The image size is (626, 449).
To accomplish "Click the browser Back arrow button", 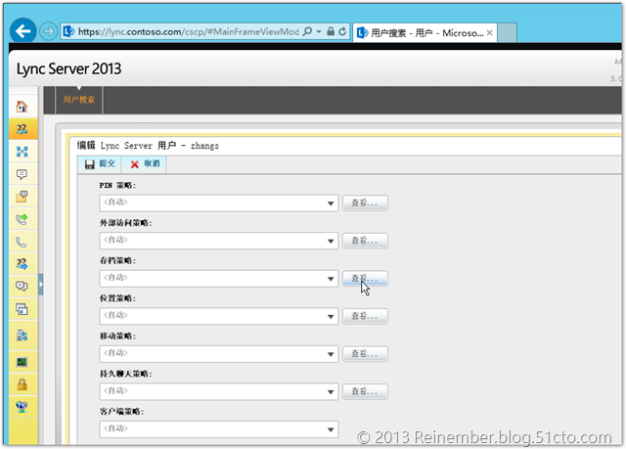I will [x=22, y=31].
